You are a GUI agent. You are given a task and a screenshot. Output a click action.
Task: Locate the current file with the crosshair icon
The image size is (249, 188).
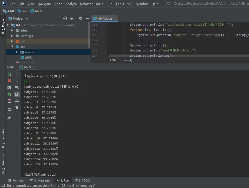(x=65, y=18)
